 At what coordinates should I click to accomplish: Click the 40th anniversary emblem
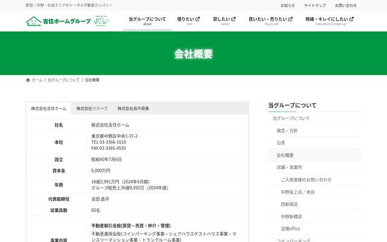pyautogui.click(x=101, y=21)
